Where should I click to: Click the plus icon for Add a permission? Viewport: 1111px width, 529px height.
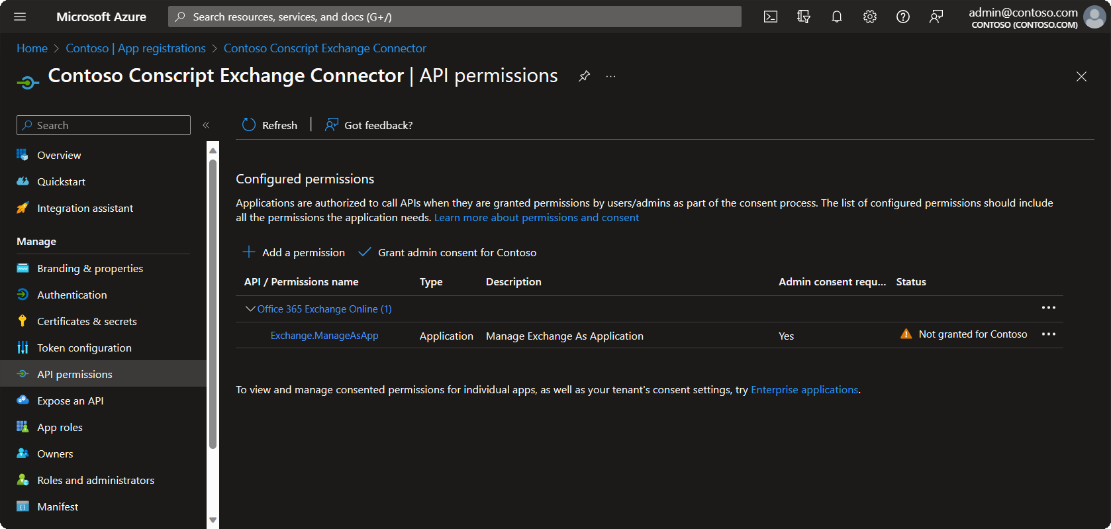[249, 252]
